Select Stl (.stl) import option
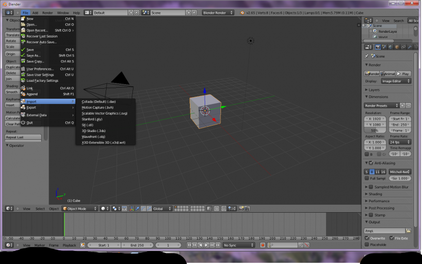 [x=105, y=125]
